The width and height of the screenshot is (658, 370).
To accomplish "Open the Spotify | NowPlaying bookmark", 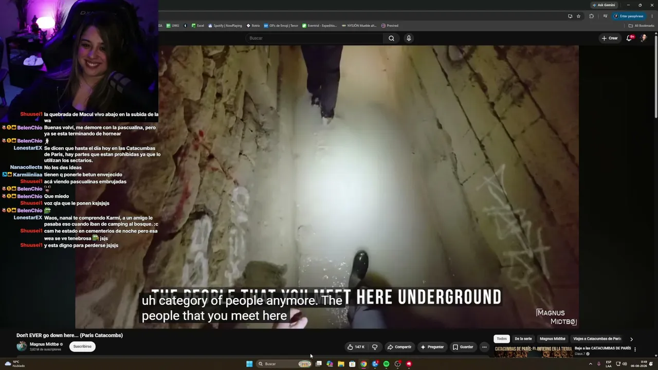I will (225, 26).
